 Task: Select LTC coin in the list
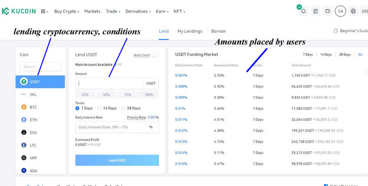pyautogui.click(x=40, y=145)
